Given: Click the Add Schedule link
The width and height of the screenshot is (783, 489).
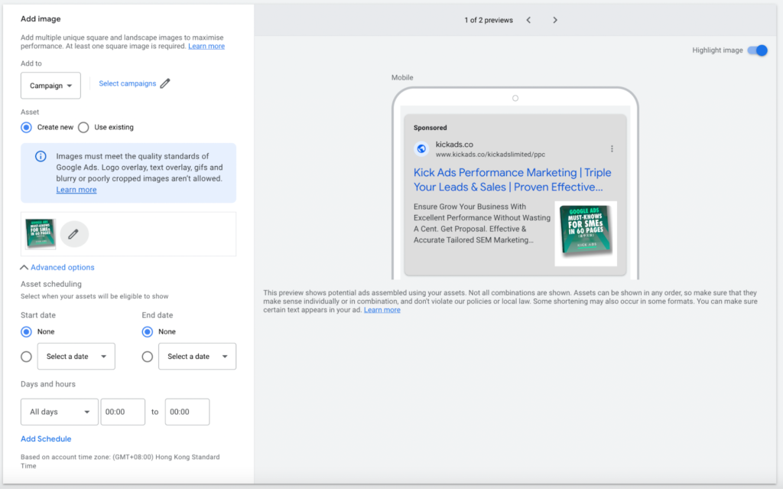Looking at the screenshot, I should [x=46, y=439].
